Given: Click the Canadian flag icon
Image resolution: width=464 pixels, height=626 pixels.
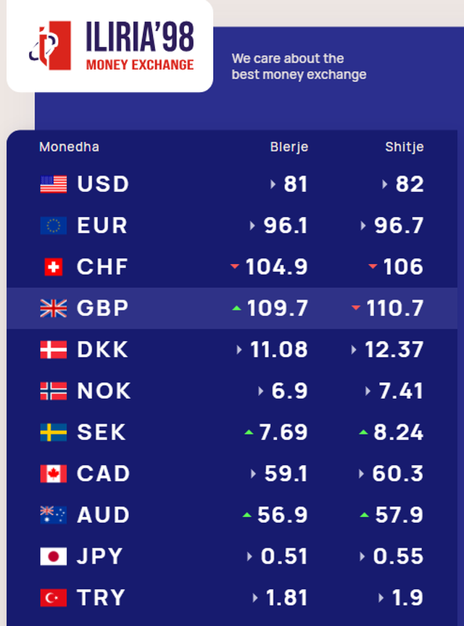Looking at the screenshot, I should (53, 474).
